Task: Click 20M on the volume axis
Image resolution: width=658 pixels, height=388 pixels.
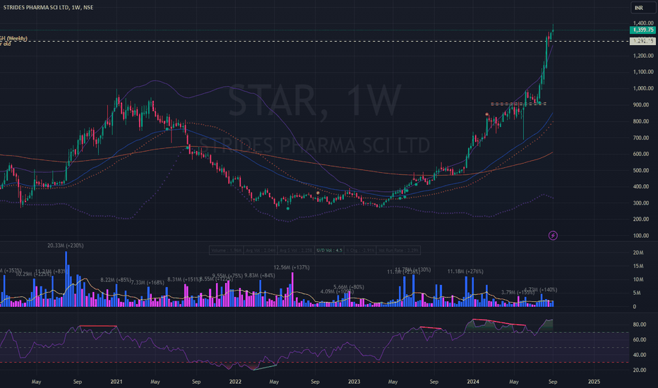Action: 638,253
